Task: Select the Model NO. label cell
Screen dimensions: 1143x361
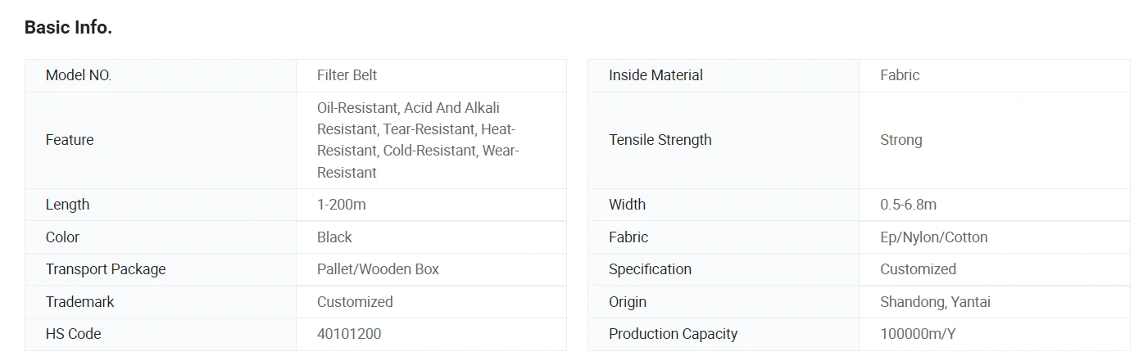Action: coord(161,75)
